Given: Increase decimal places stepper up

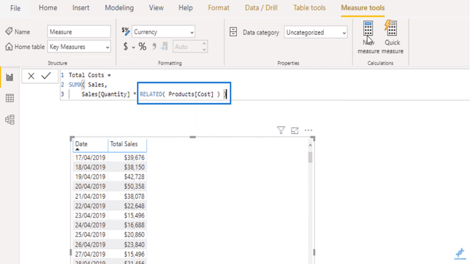Looking at the screenshot, I should pos(204,44).
